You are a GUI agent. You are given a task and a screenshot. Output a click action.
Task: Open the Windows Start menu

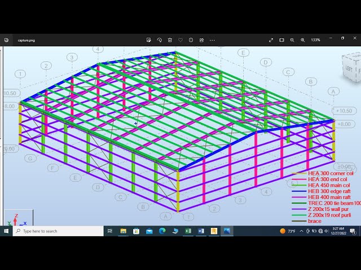tap(6, 231)
